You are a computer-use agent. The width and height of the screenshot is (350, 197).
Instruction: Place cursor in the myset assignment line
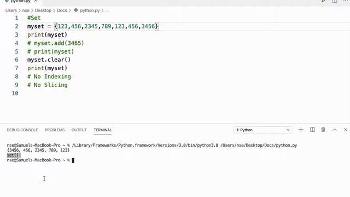[x=92, y=26]
